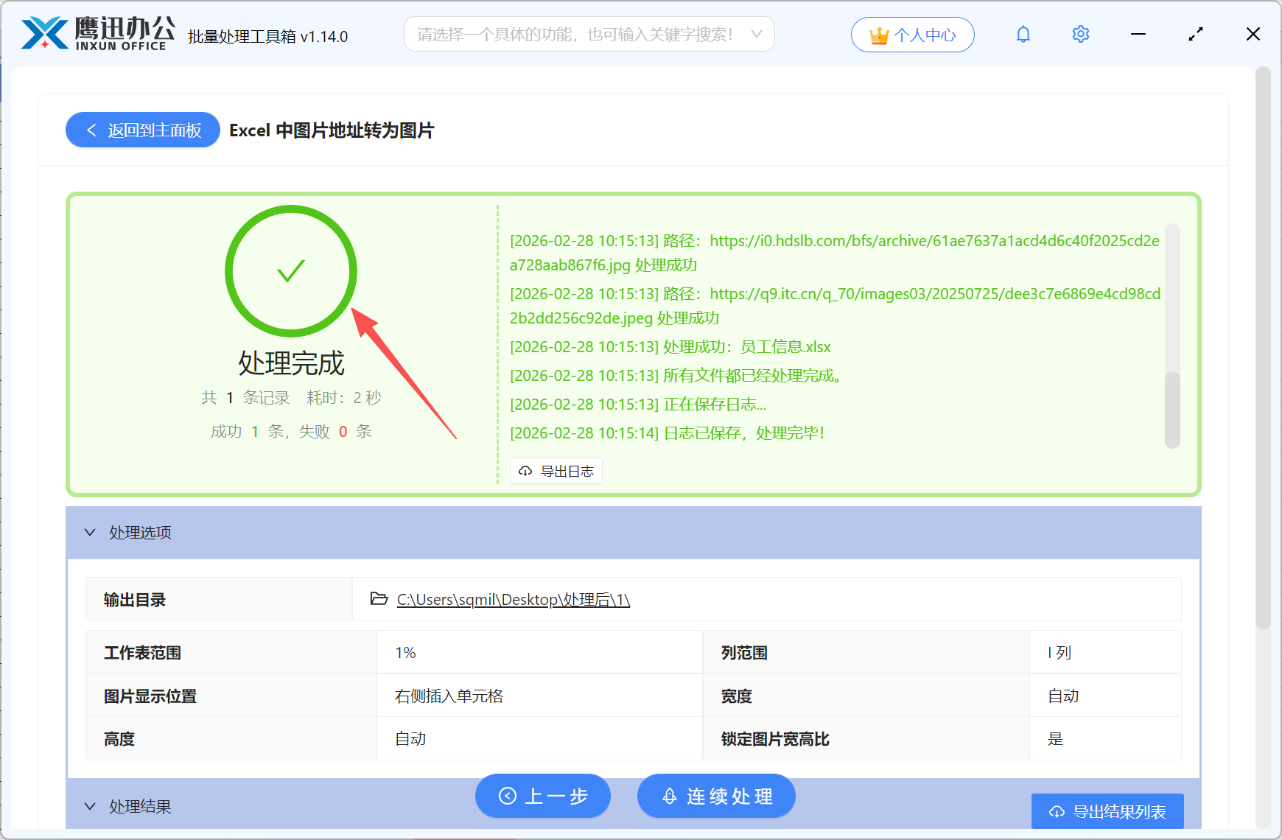
Task: Click the 导出日志 button
Action: tap(556, 471)
